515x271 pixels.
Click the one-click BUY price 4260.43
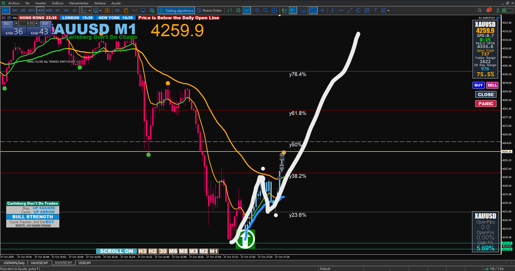[39, 31]
